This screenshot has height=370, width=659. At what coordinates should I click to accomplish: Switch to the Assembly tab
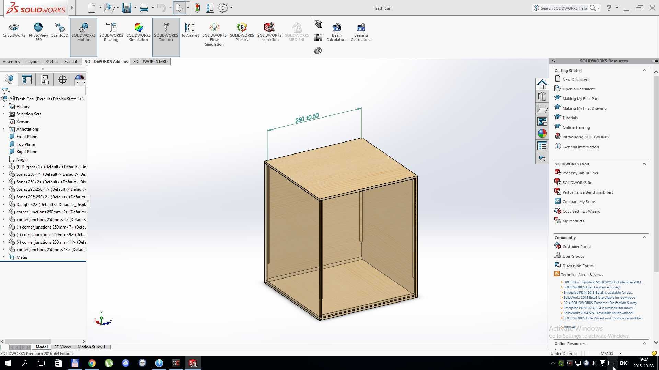(x=11, y=62)
